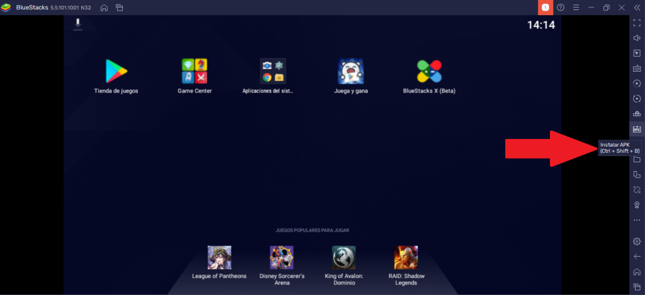Image resolution: width=645 pixels, height=295 pixels.
Task: Click the Install APK sidebar icon
Action: (637, 129)
